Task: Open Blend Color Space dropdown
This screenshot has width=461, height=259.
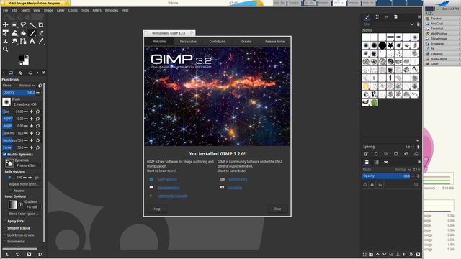Action: 24,214
